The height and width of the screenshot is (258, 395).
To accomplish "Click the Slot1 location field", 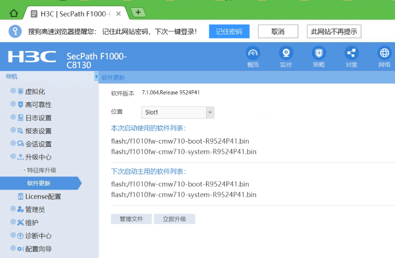I will point(174,113).
